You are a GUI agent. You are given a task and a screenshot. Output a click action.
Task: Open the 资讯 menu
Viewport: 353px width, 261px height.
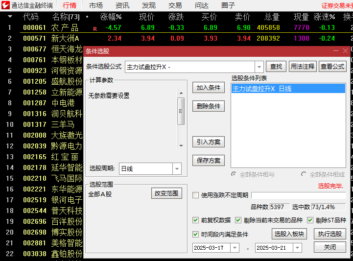click(x=122, y=5)
